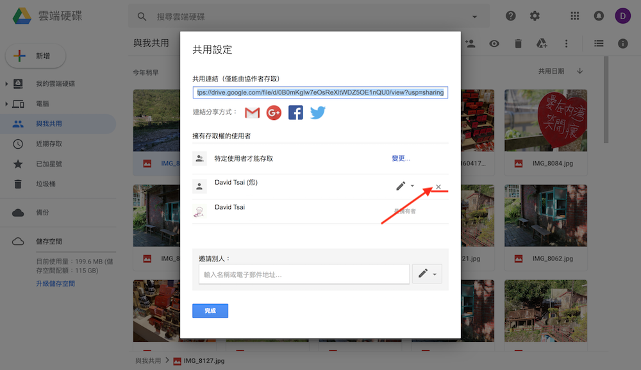Image resolution: width=641 pixels, height=370 pixels.
Task: Switch to list view icon
Action: pos(599,44)
